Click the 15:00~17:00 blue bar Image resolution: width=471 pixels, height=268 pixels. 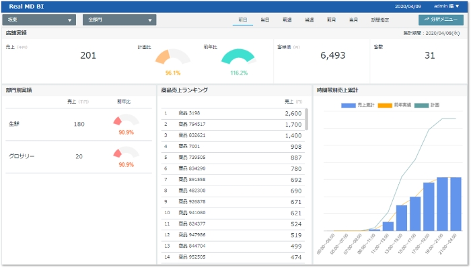tap(415, 214)
